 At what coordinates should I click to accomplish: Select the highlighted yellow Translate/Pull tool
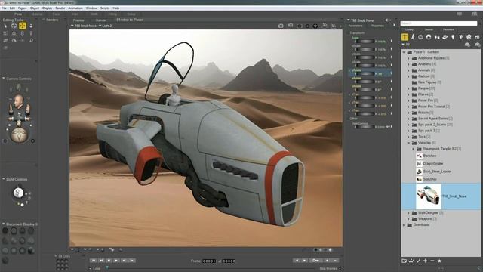22,26
